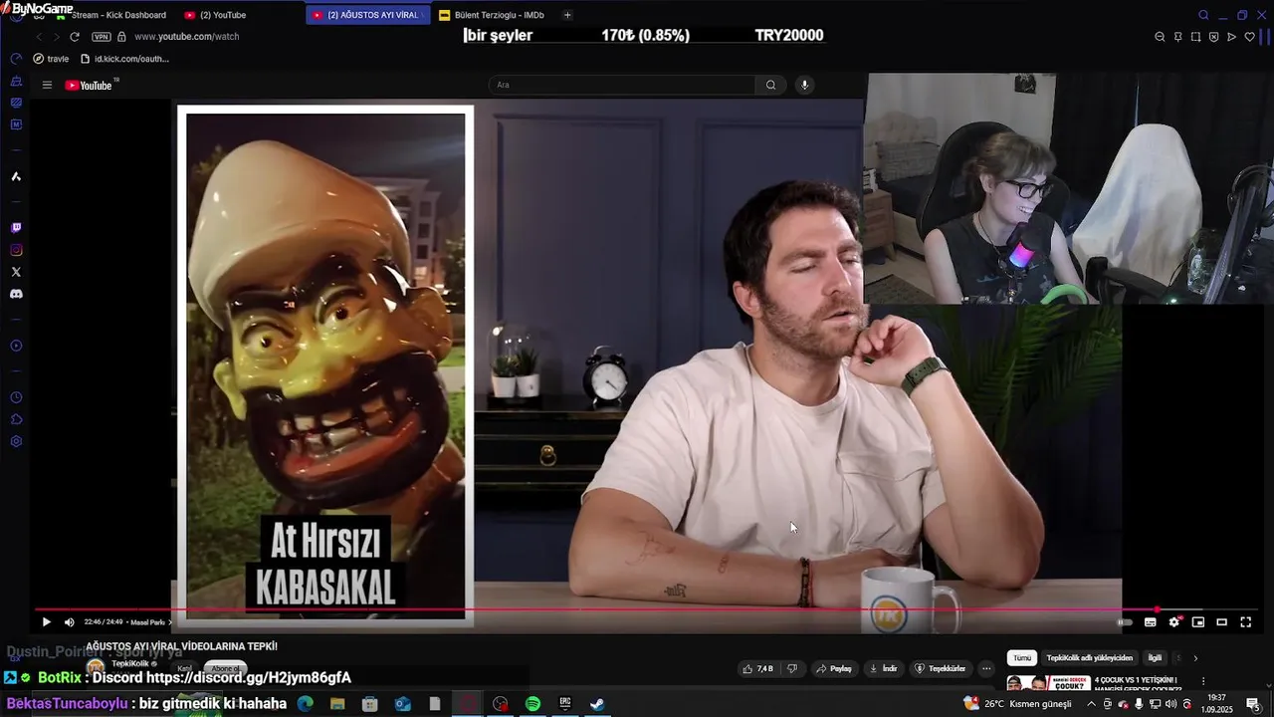Show hidden system tray icons
The width and height of the screenshot is (1274, 717).
pos(1091,704)
